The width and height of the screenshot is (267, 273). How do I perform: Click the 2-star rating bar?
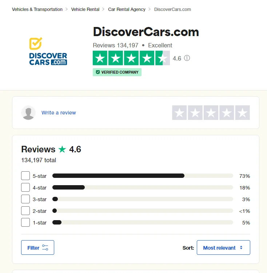pyautogui.click(x=143, y=211)
